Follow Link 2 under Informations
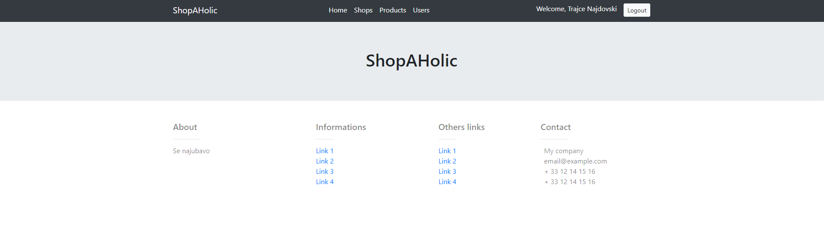824x233 pixels. point(324,161)
